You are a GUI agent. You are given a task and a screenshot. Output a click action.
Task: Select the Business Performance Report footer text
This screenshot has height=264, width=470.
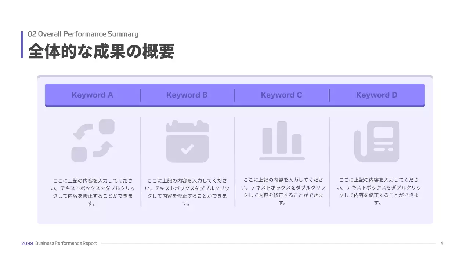[x=66, y=243]
